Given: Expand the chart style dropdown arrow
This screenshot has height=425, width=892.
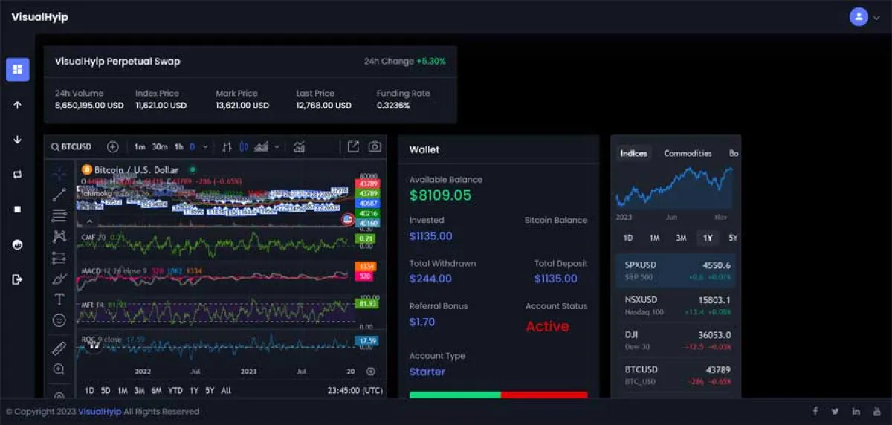Looking at the screenshot, I should (x=277, y=147).
